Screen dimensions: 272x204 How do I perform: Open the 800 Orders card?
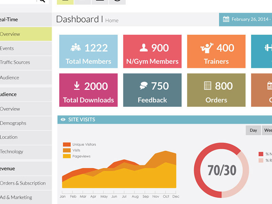pos(216,90)
